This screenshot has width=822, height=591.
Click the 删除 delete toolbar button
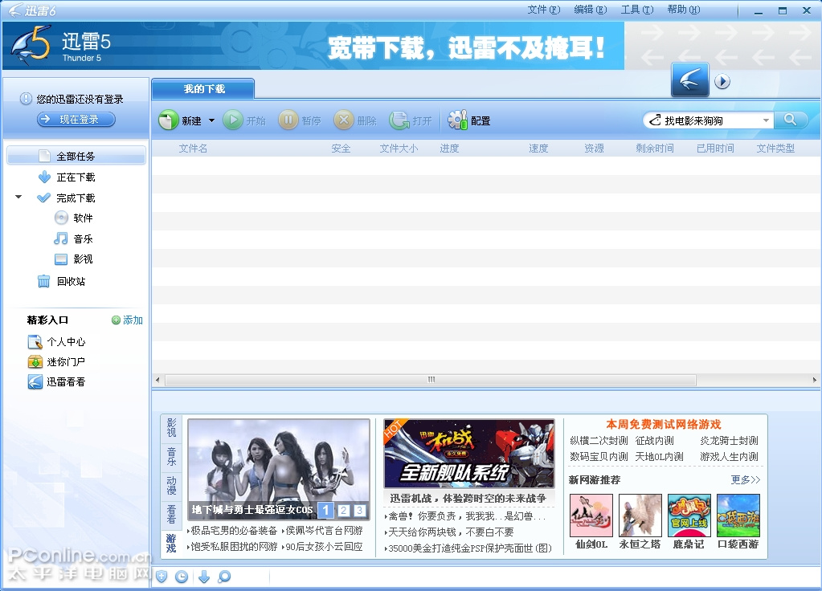pos(355,120)
